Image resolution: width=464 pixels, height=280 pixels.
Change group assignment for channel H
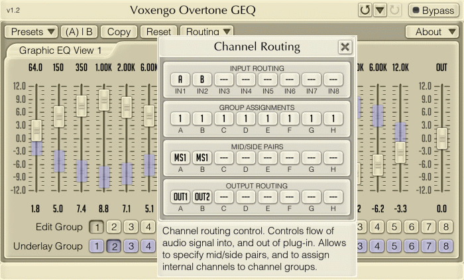coord(333,119)
